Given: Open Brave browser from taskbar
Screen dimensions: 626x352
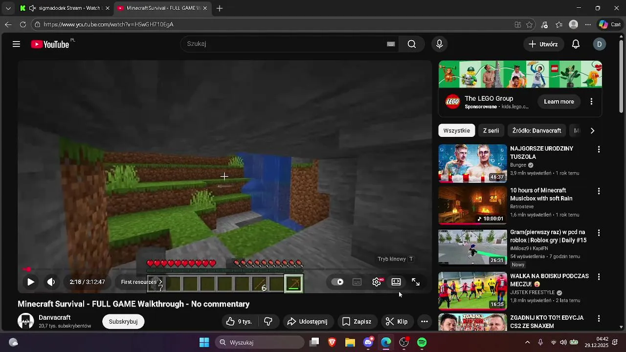Looking at the screenshot, I should pyautogui.click(x=332, y=342).
